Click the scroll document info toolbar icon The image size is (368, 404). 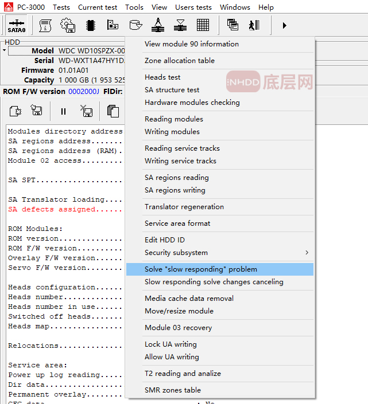coord(45,25)
